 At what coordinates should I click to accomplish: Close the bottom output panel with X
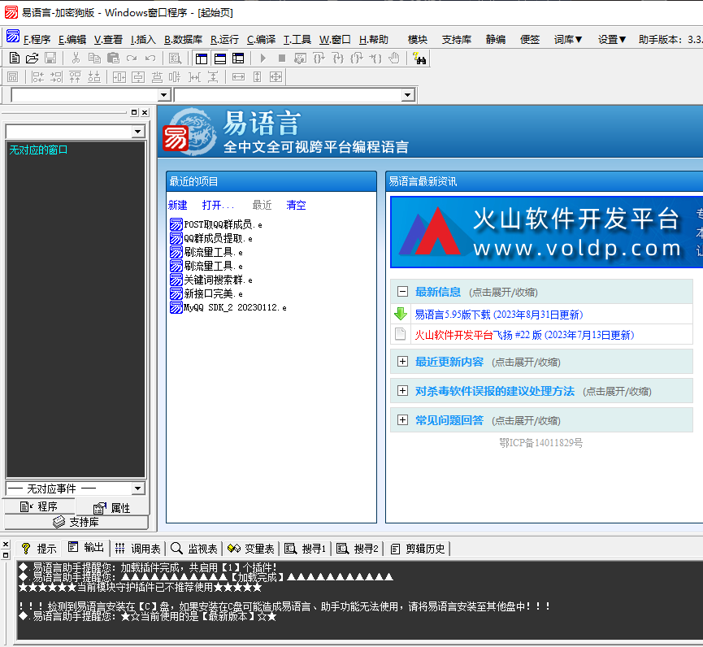(x=6, y=545)
